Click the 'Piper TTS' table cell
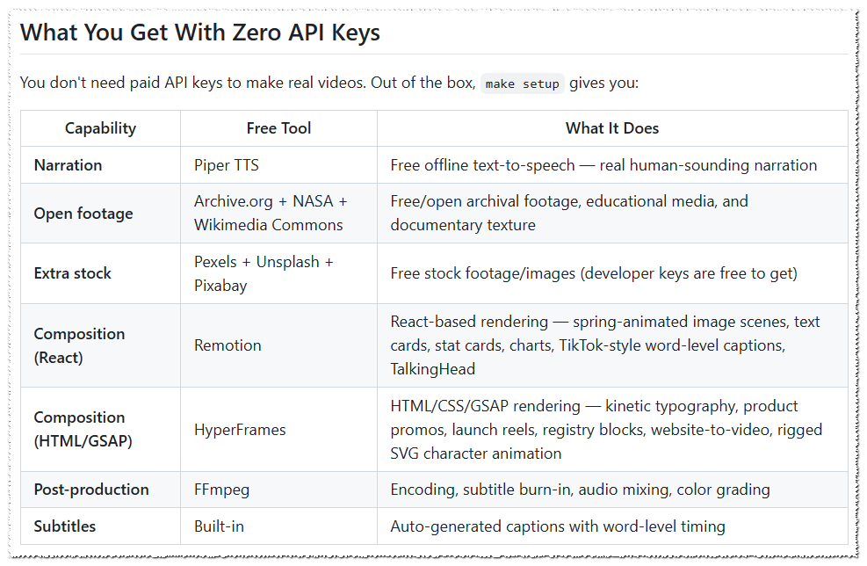This screenshot has height=566, width=867. 226,165
